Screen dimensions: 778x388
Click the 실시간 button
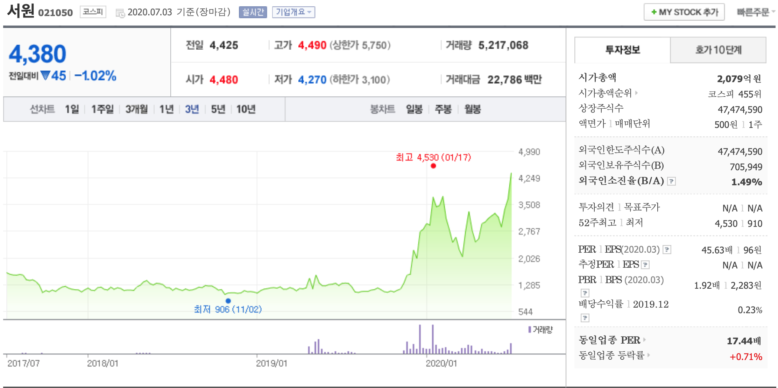tap(253, 12)
